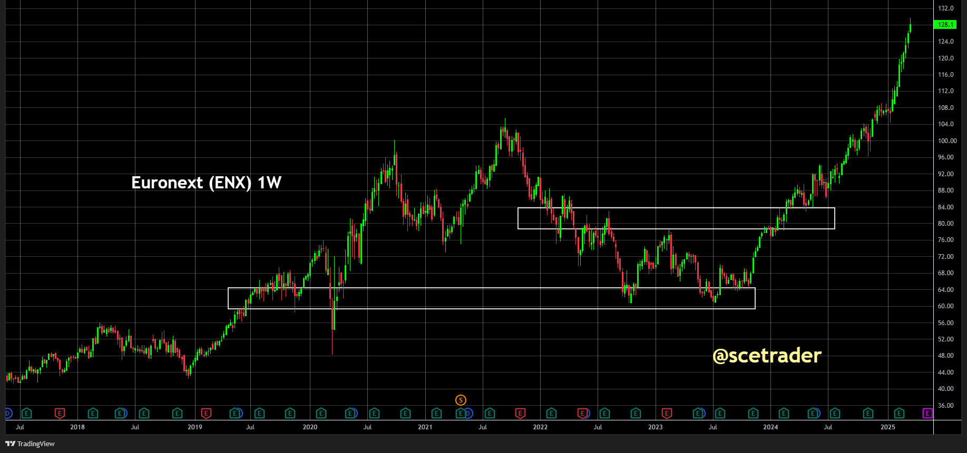Open red earnings marker just after 2023 label
Image resolution: width=967 pixels, height=453 pixels.
[x=667, y=414]
